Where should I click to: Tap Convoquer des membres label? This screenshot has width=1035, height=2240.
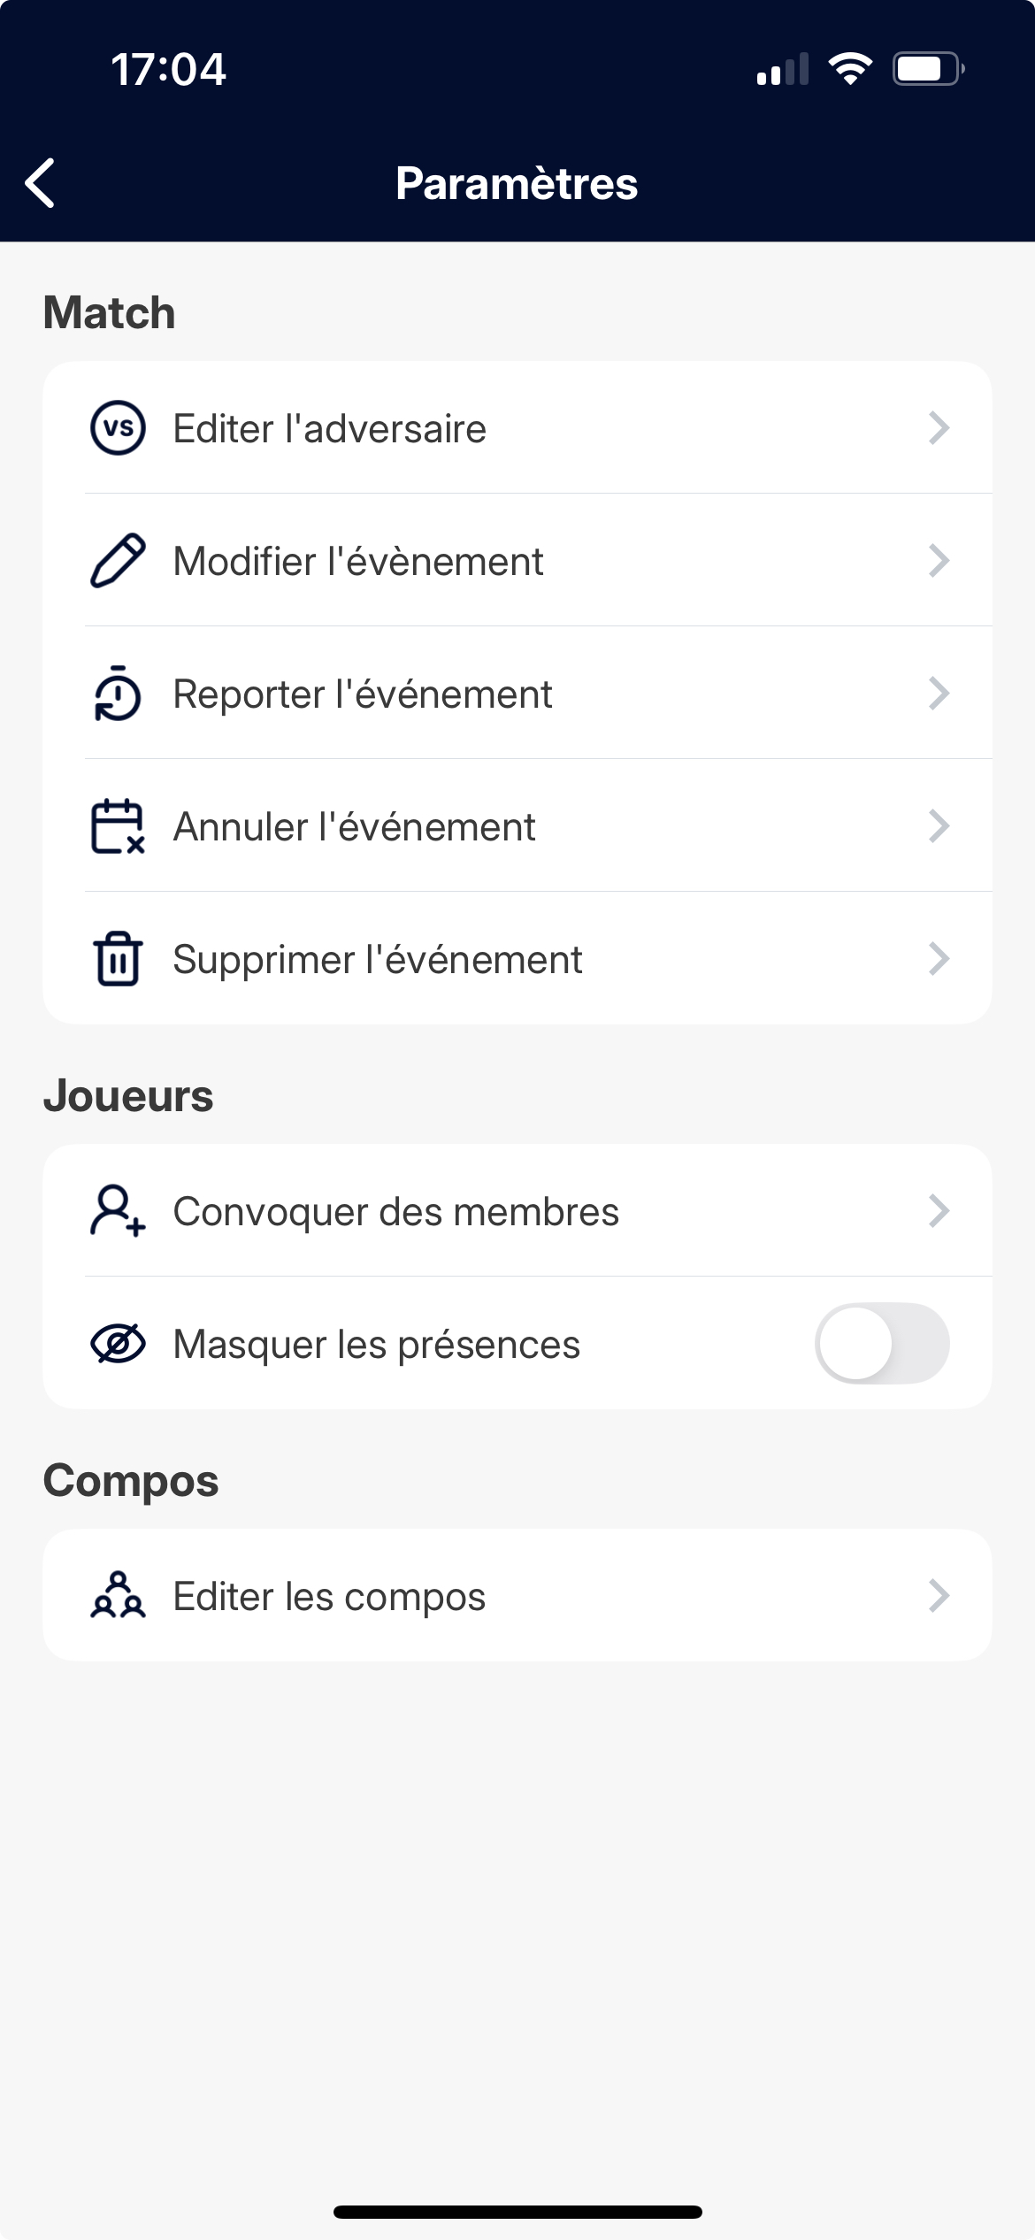395,1211
